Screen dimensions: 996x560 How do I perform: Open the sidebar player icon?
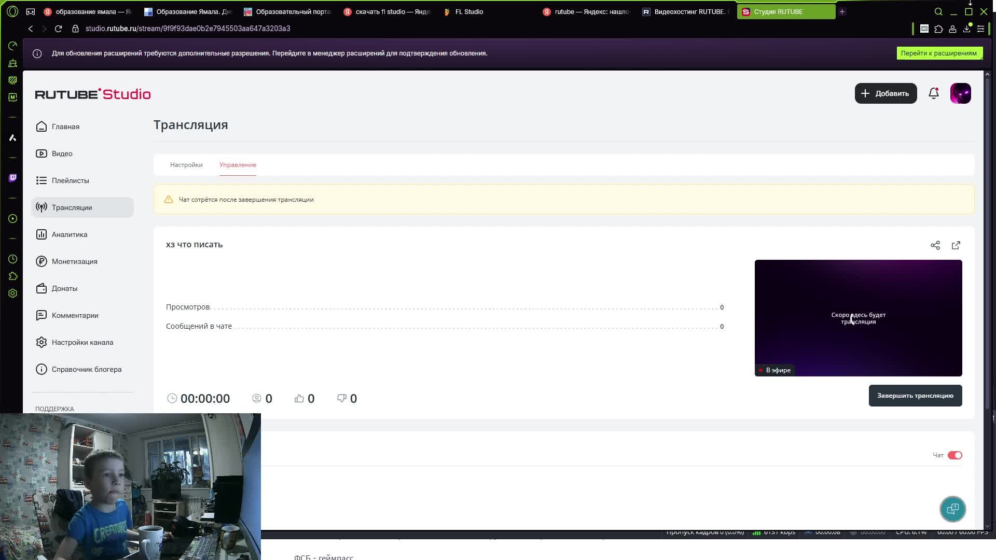tap(12, 218)
